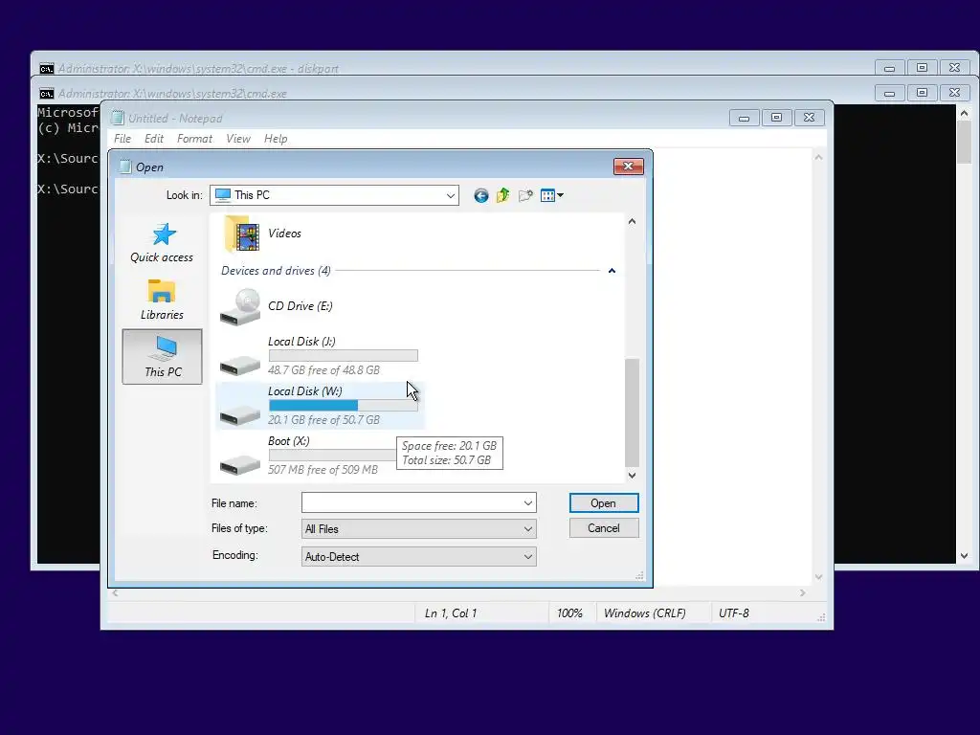Screen dimensions: 980x735
Task: Select Quick access in the places bar
Action: (x=162, y=243)
